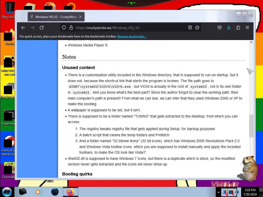263x197 pixels.
Task: Open the Firefox downloads panel
Action: [229, 28]
